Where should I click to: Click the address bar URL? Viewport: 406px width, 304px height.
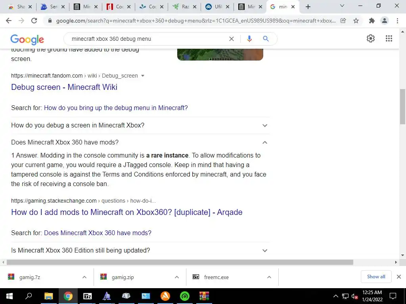pos(196,21)
